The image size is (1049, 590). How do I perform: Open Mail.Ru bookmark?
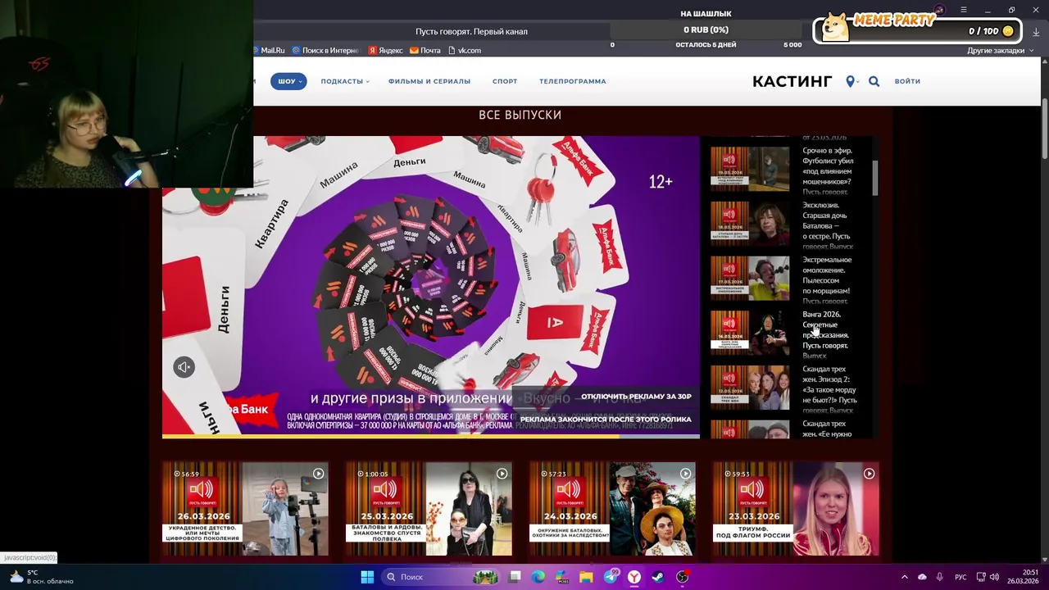[269, 51]
